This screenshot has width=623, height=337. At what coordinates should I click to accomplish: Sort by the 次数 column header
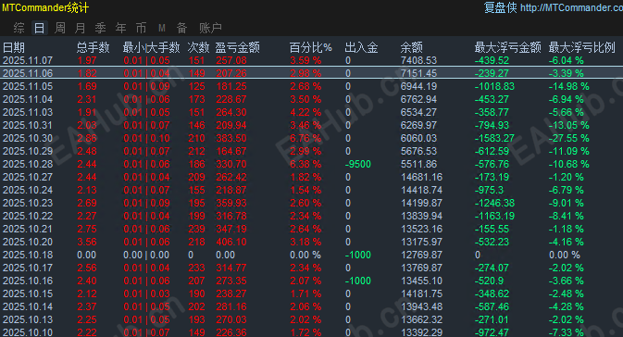point(198,48)
